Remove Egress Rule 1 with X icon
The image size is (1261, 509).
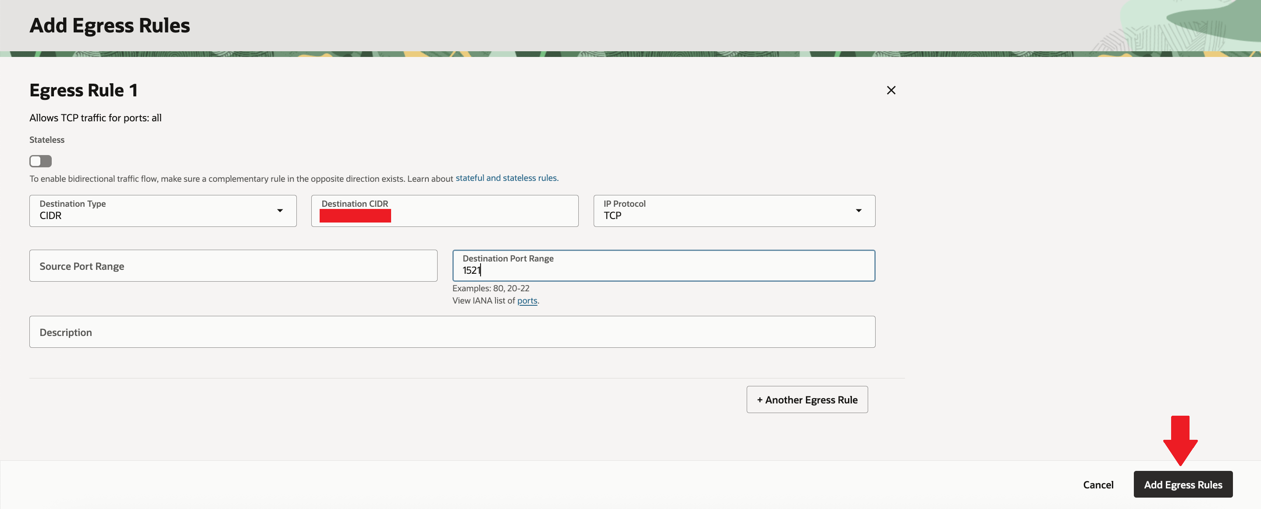pyautogui.click(x=891, y=90)
